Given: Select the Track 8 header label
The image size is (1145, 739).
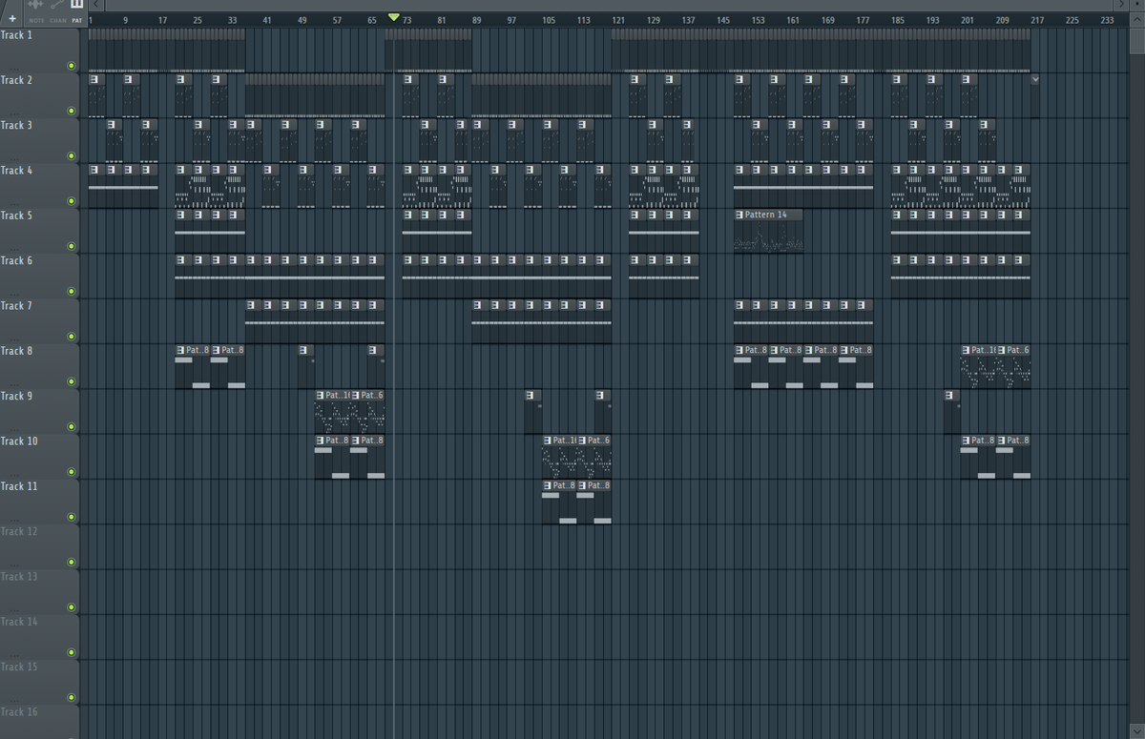Looking at the screenshot, I should point(16,351).
